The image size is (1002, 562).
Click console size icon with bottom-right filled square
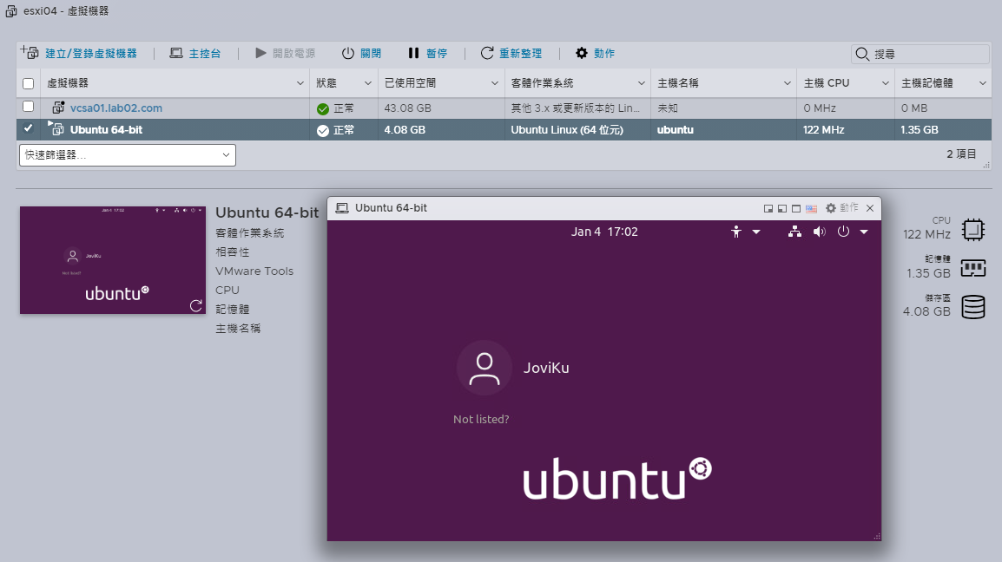768,208
